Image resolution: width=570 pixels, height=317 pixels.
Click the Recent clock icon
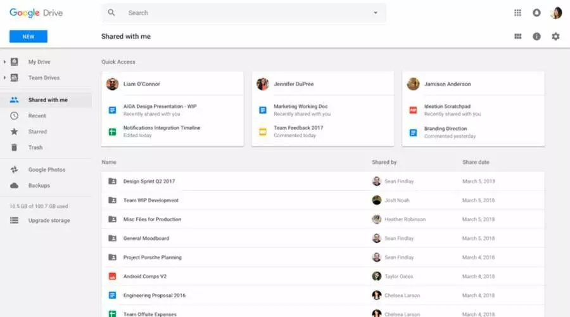pyautogui.click(x=14, y=116)
